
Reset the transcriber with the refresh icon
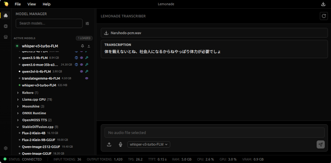[324, 16]
